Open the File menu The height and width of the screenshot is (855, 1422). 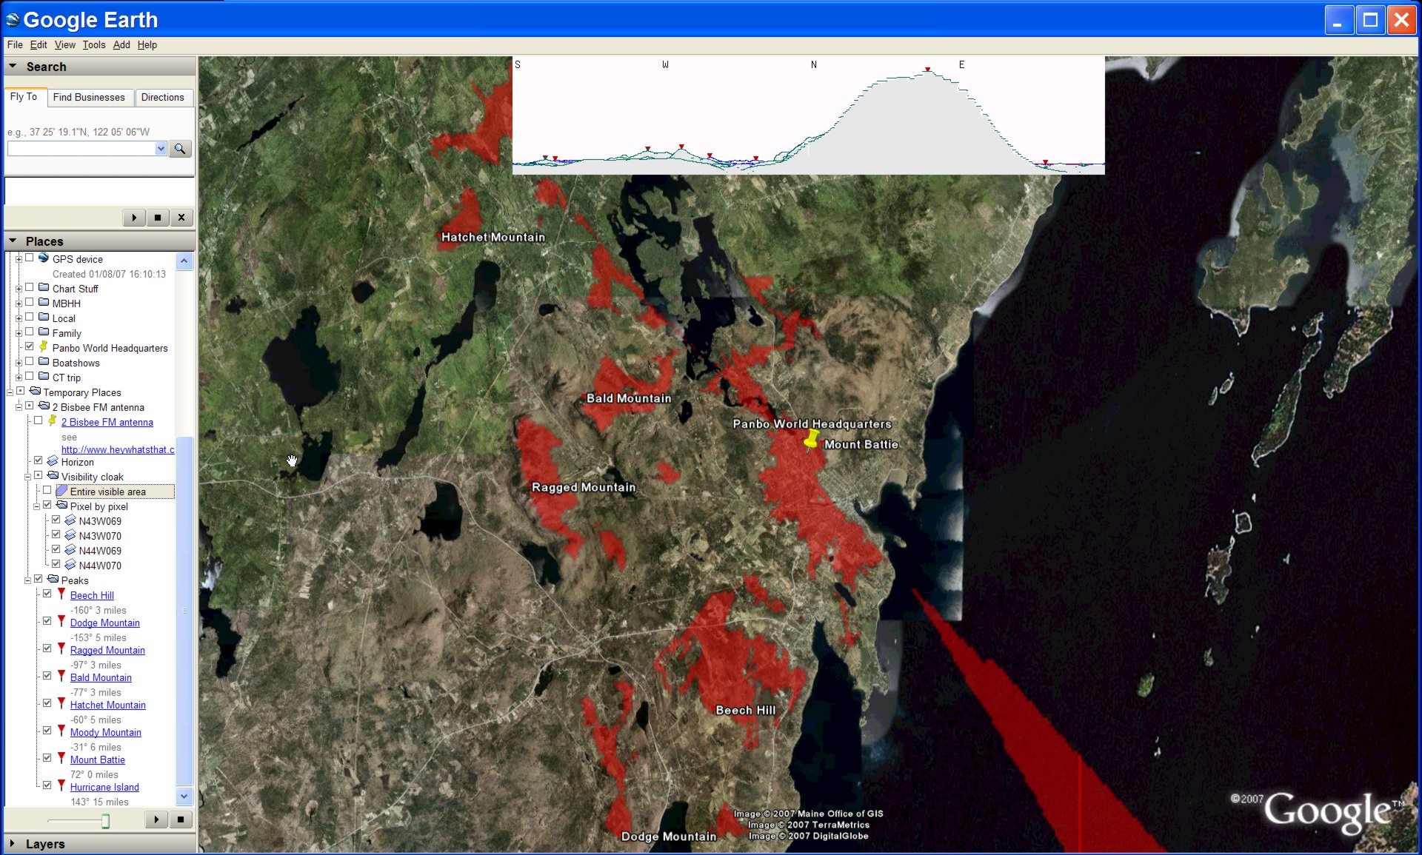coord(15,45)
